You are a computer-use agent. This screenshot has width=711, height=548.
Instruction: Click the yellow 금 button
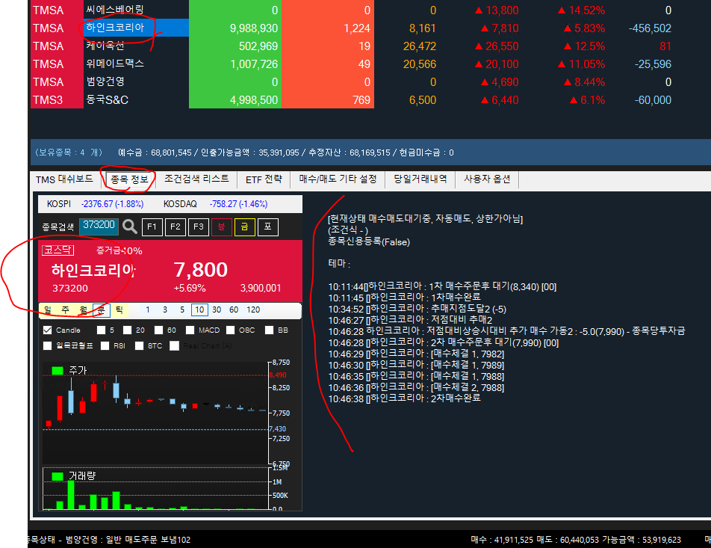pos(244,227)
